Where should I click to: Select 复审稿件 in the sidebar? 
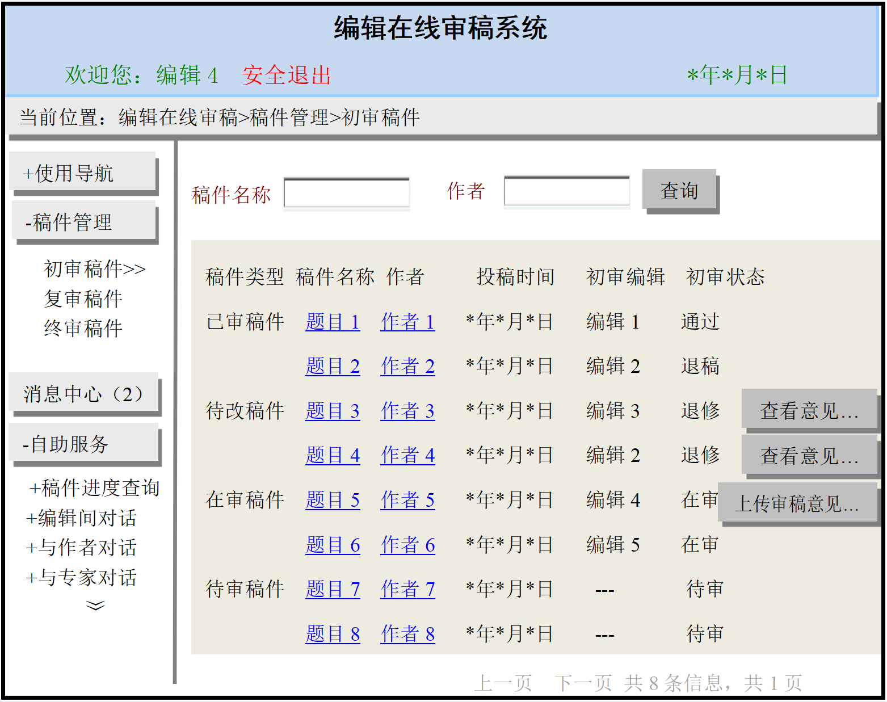click(83, 299)
